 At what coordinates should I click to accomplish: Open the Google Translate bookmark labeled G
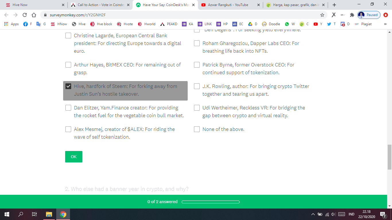click(41, 24)
